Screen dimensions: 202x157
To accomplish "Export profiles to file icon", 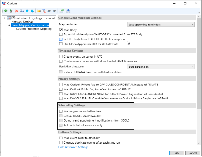I will click(61, 11).
